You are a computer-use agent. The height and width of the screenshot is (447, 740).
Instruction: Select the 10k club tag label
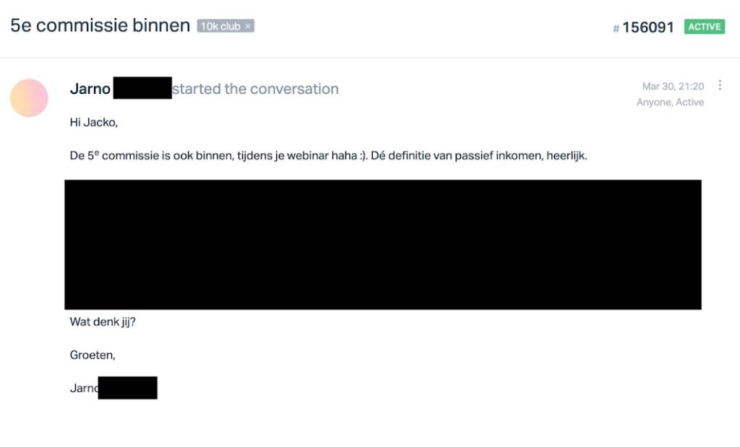coord(220,26)
